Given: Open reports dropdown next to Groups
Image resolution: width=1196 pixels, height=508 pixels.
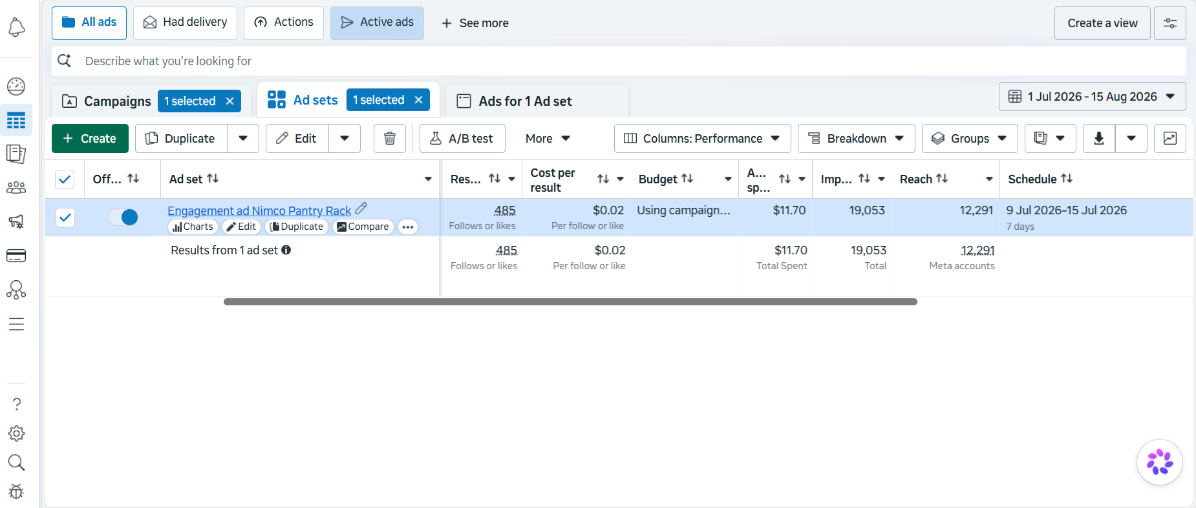Looking at the screenshot, I should pos(1050,138).
